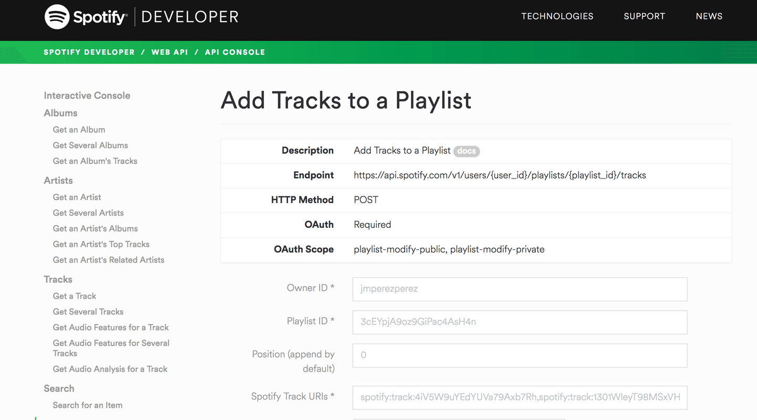The width and height of the screenshot is (757, 420).
Task: Open the Support menu
Action: coord(645,16)
